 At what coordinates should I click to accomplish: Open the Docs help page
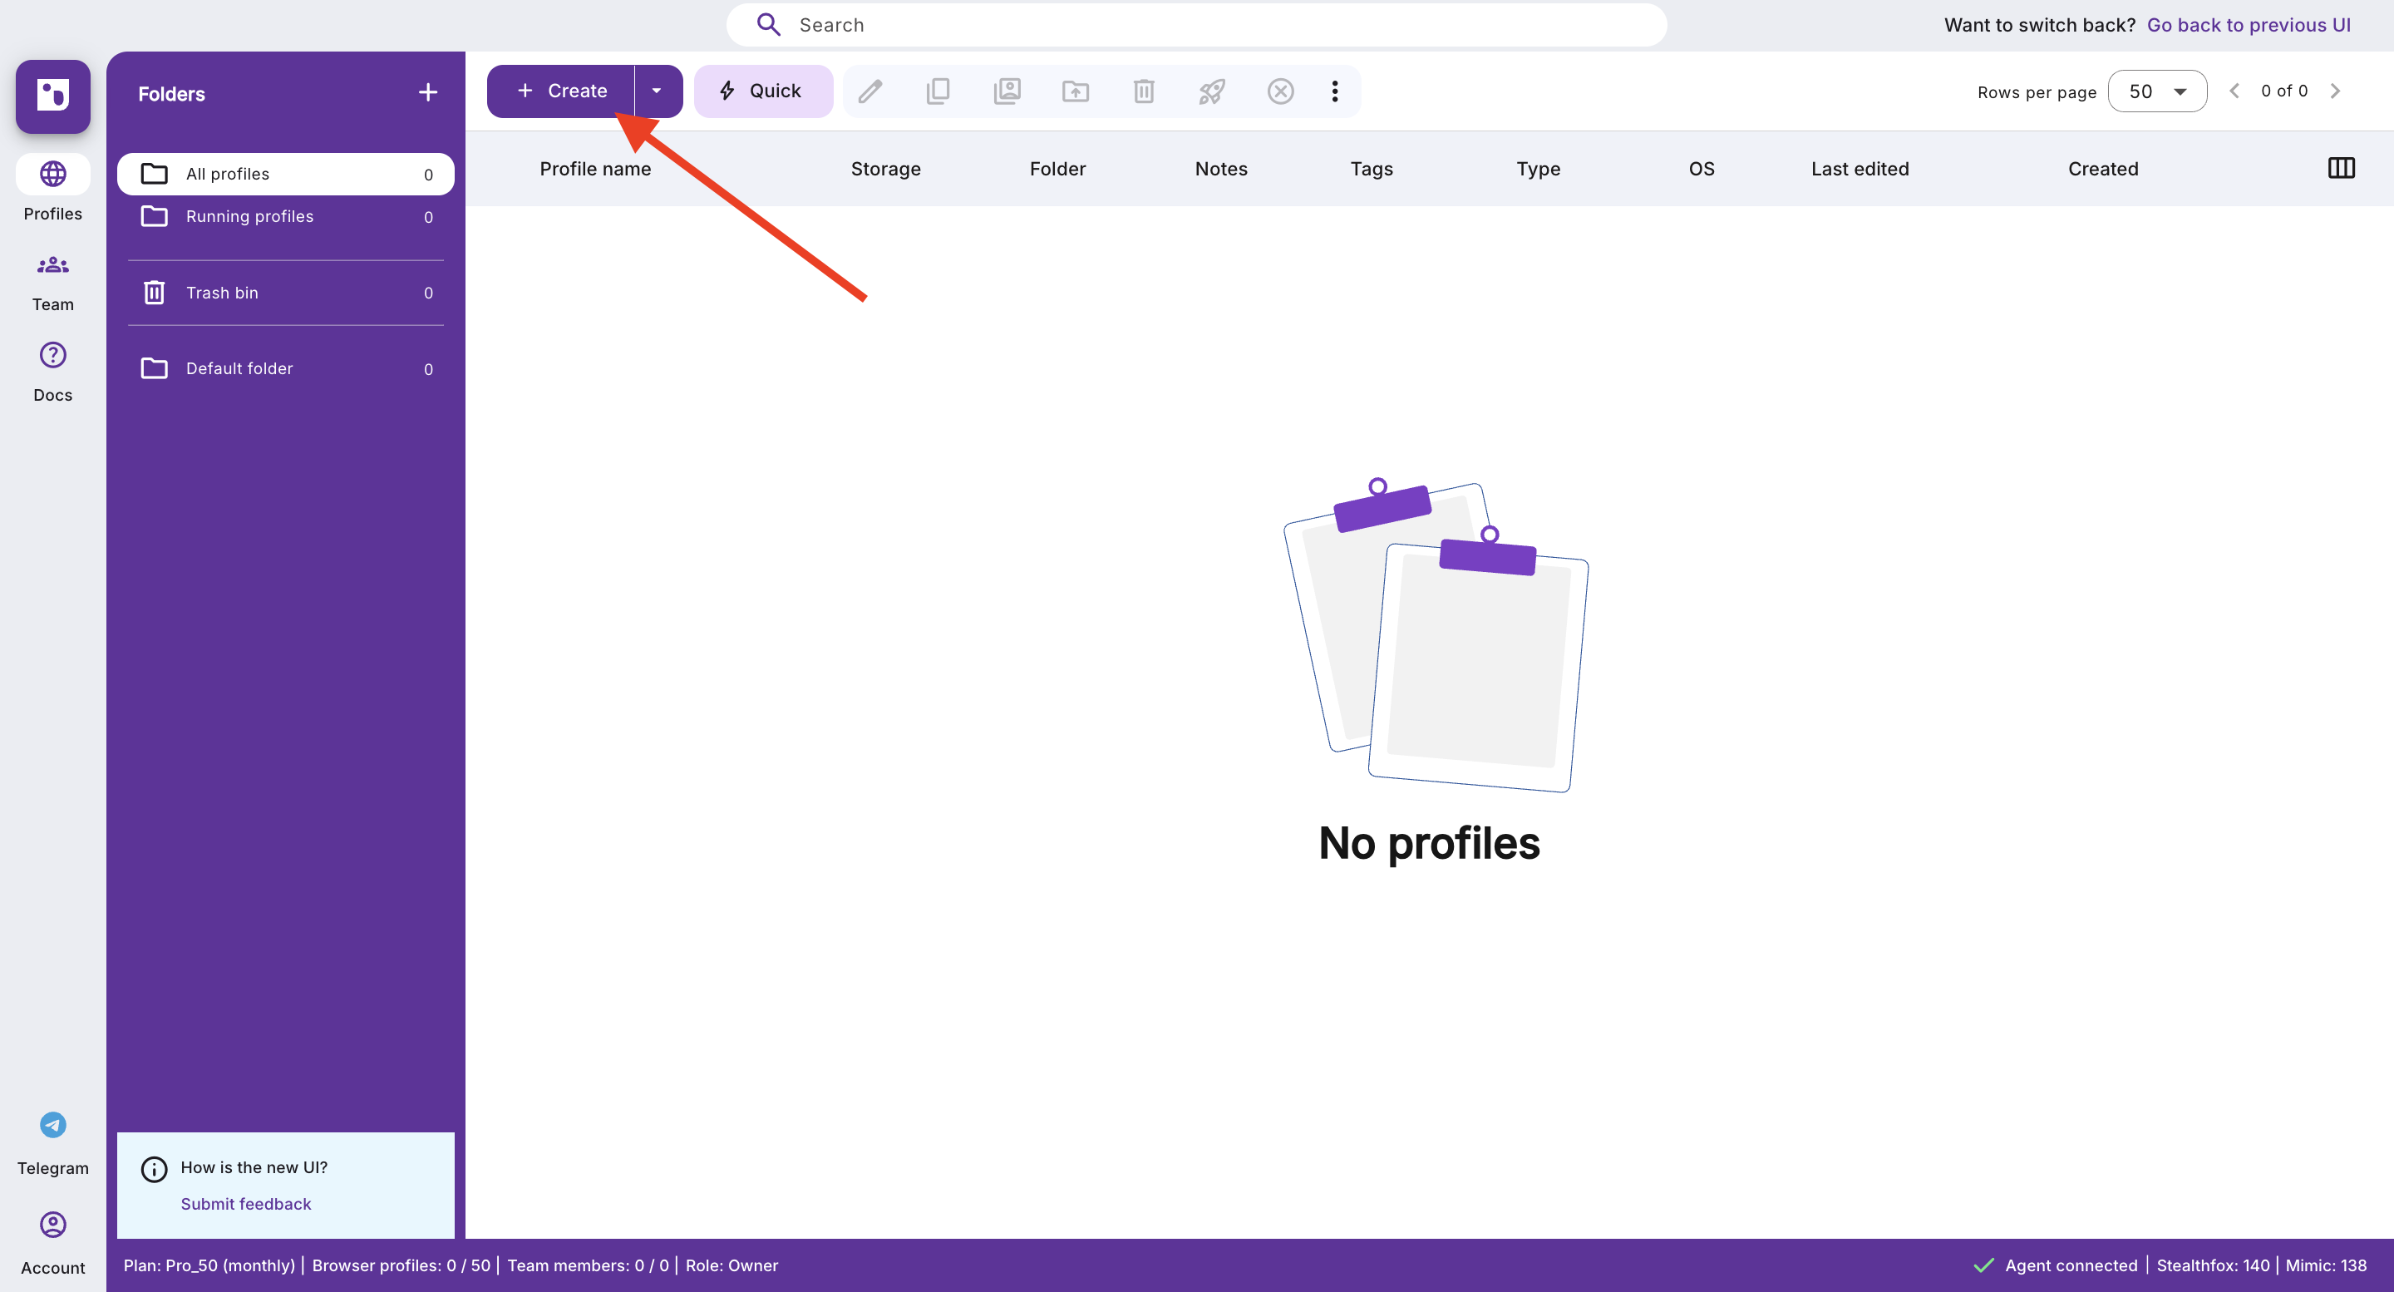click(x=53, y=372)
